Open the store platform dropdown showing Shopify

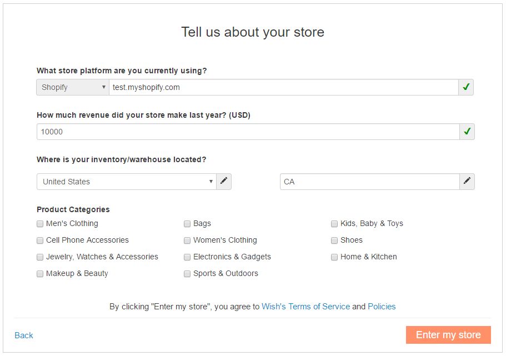tap(72, 87)
